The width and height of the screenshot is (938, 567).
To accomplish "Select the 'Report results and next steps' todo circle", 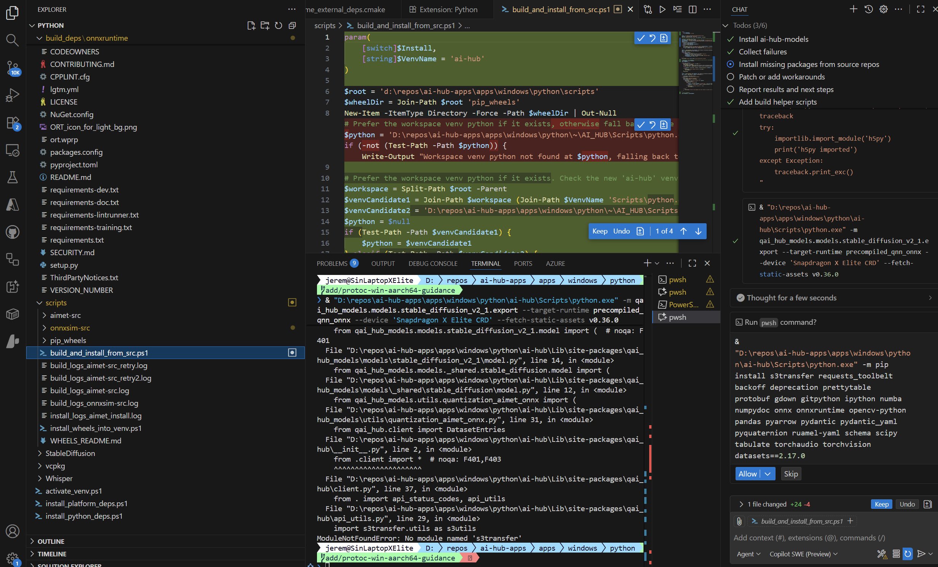I will click(x=730, y=89).
